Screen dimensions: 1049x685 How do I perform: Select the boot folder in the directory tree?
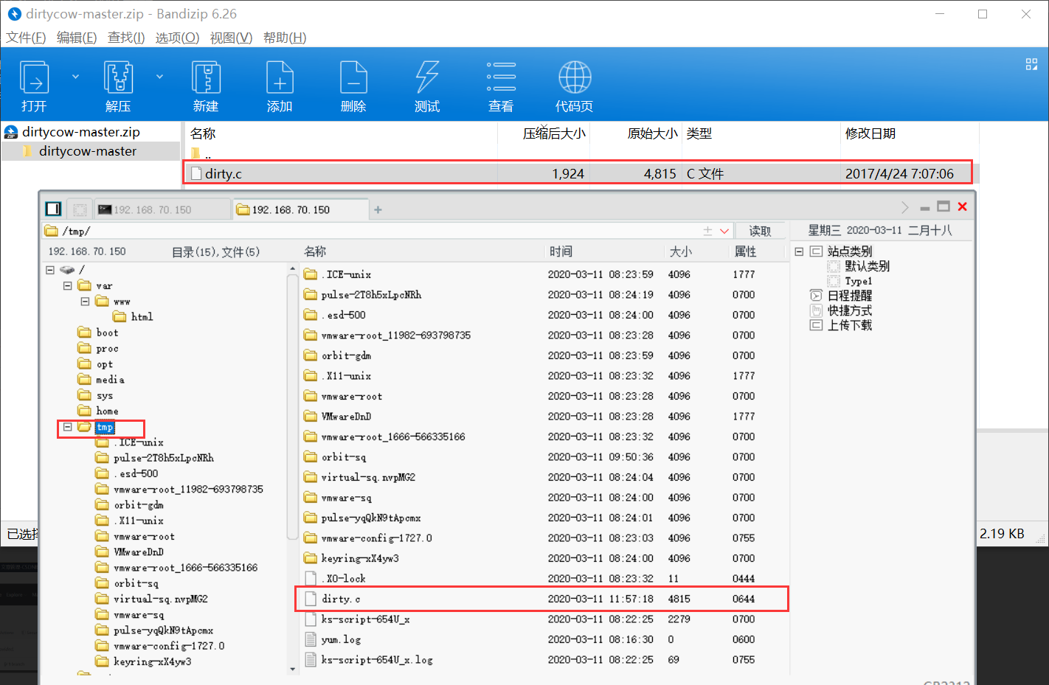107,333
